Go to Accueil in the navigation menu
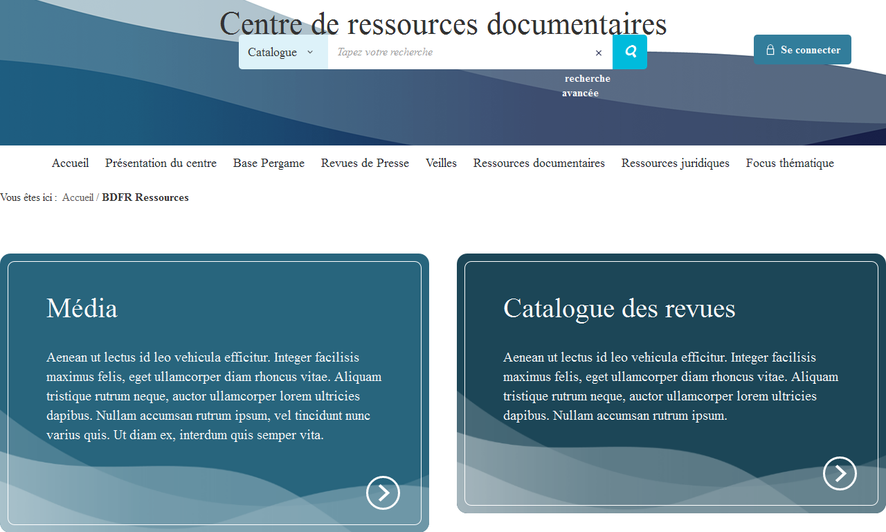This screenshot has height=532, width=886. (70, 163)
